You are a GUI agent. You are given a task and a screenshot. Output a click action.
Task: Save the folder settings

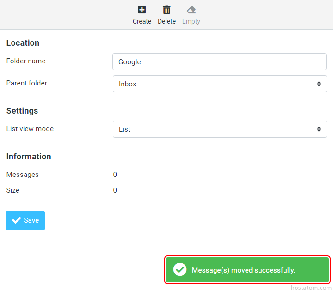click(25, 220)
